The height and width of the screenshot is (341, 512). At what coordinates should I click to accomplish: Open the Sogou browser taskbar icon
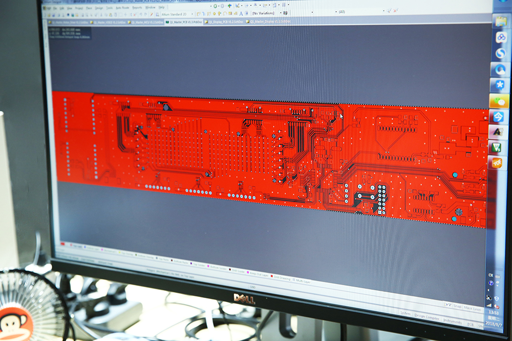click(499, 53)
